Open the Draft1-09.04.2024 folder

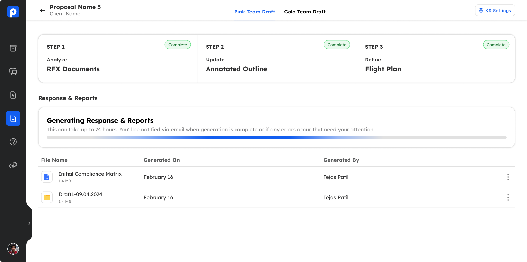pyautogui.click(x=80, y=194)
